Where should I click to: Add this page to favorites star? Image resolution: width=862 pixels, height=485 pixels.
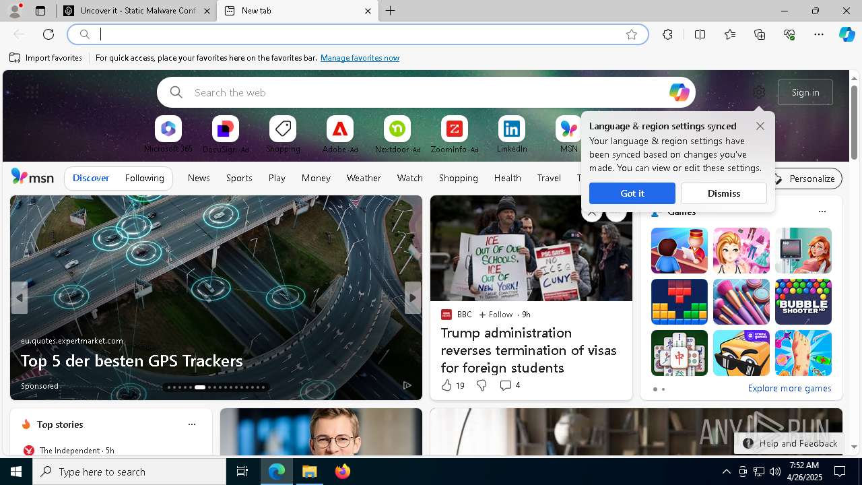[x=631, y=34]
